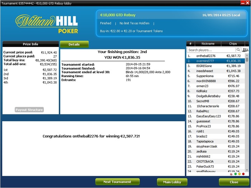
Task: Click the 4th place prize €1,043.38 in Prize Info
Action: (x=49, y=82)
